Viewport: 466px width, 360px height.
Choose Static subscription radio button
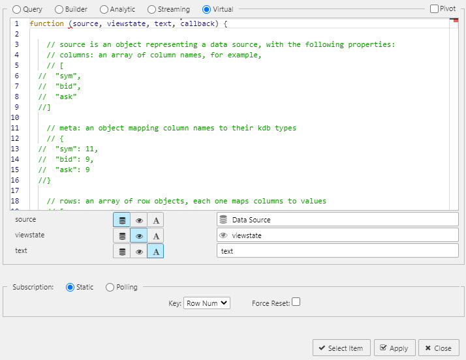click(70, 287)
